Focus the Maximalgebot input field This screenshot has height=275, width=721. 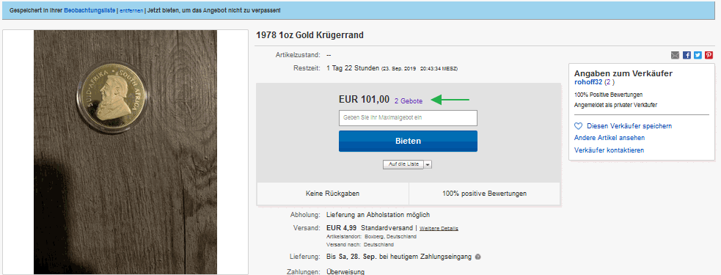click(x=408, y=118)
